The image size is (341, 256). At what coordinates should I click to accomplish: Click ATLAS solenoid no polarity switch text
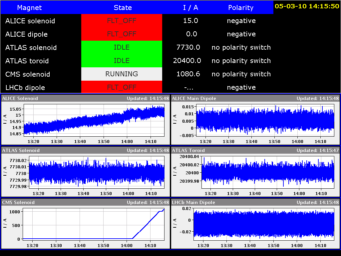[x=241, y=47]
